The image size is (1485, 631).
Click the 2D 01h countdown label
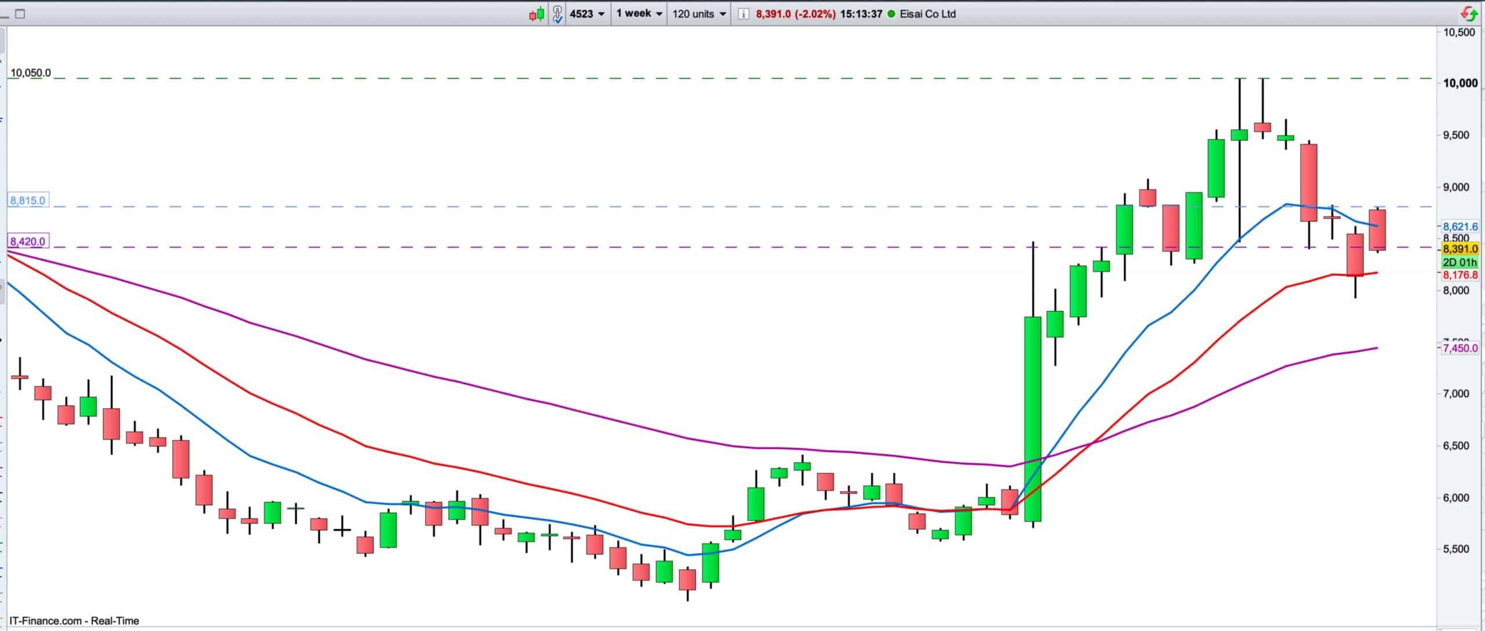pyautogui.click(x=1460, y=263)
